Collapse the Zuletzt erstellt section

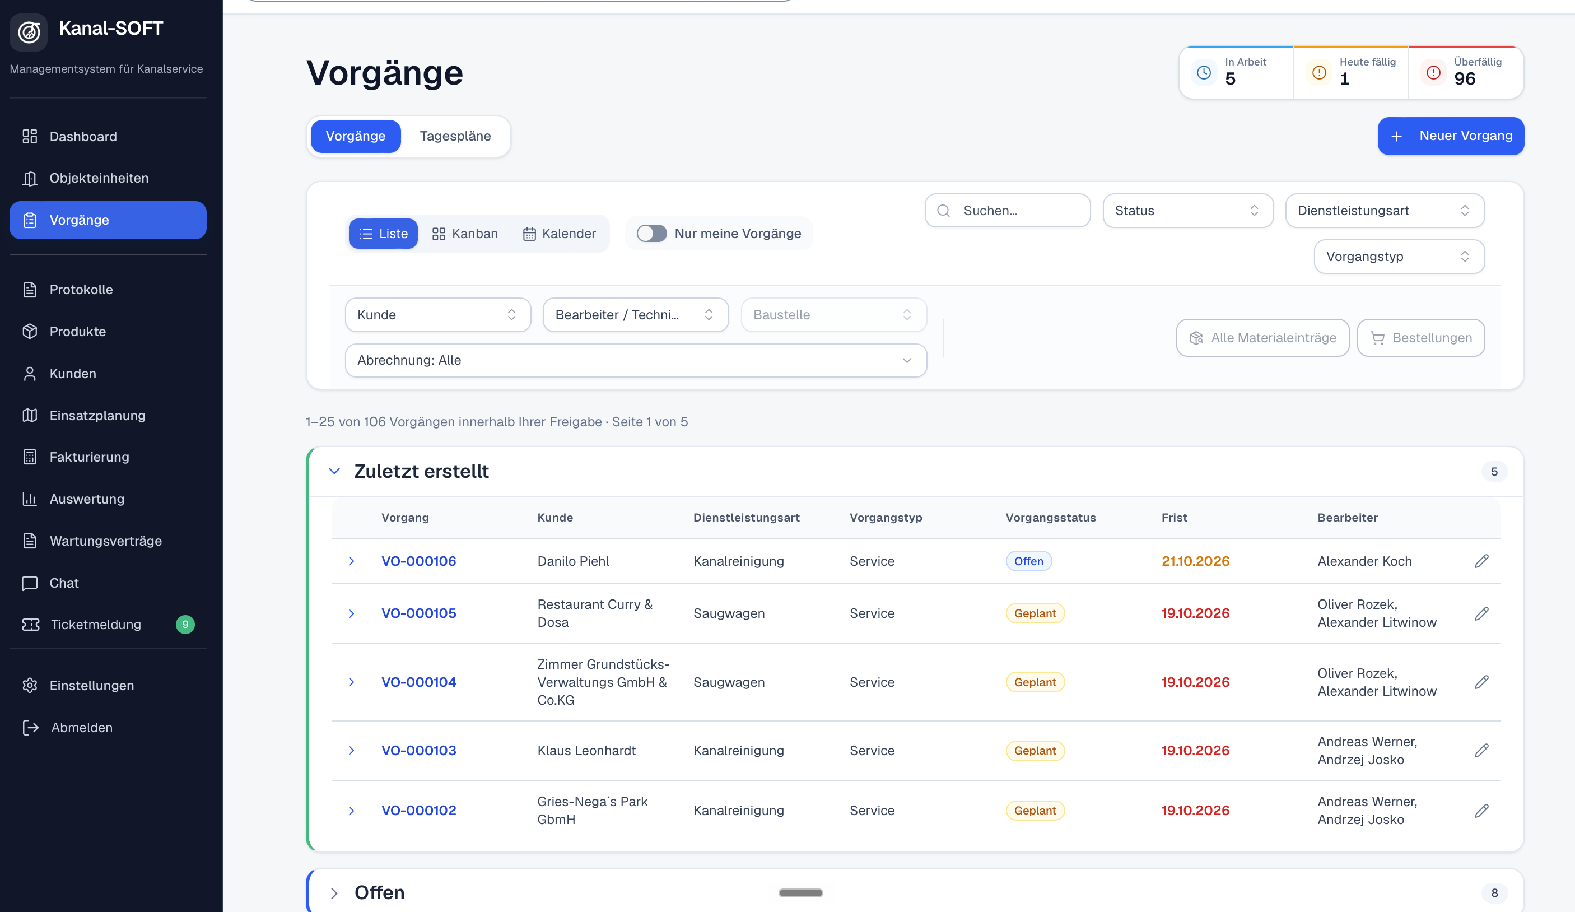(x=334, y=471)
